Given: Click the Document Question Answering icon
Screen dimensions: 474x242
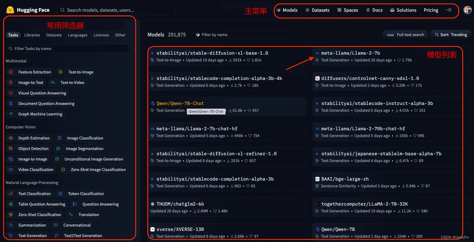Looking at the screenshot, I should click(11, 103).
